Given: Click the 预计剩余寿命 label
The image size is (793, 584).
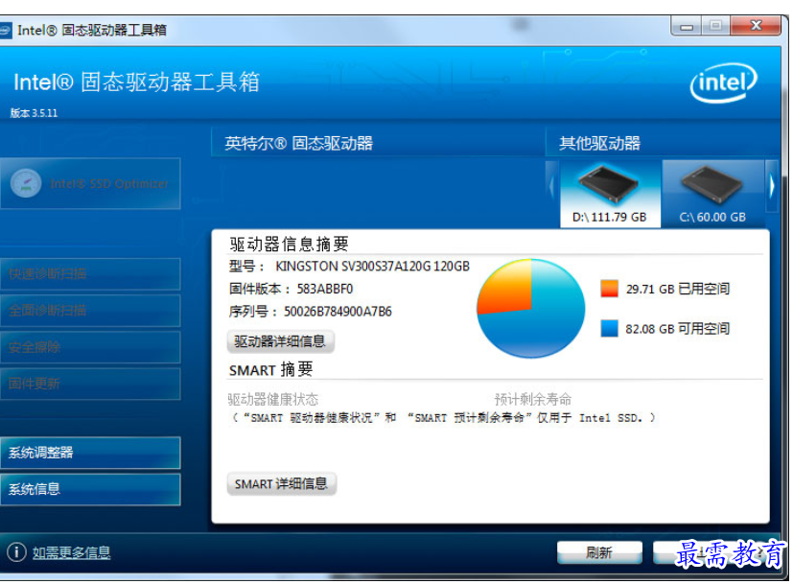Looking at the screenshot, I should click(x=533, y=400).
